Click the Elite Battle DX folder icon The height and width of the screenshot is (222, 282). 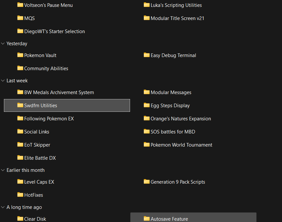click(x=20, y=158)
